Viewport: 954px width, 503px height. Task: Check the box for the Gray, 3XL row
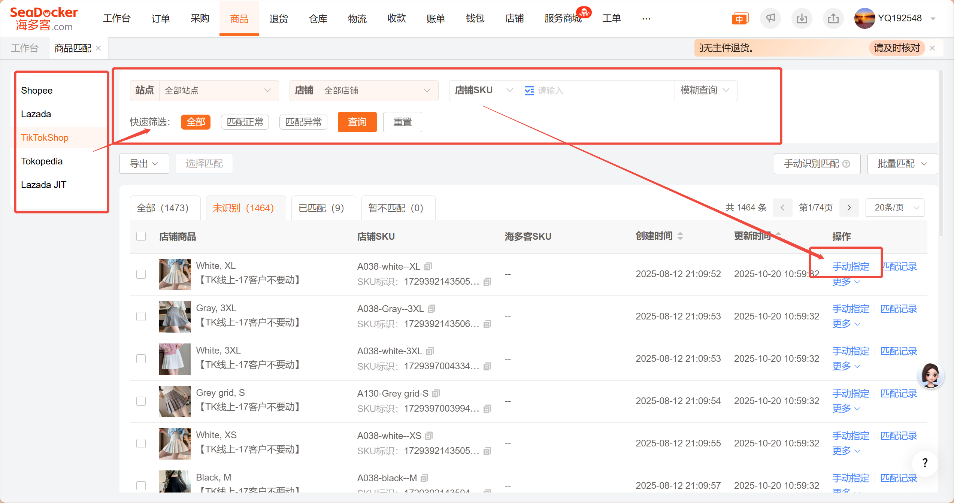coord(141,316)
